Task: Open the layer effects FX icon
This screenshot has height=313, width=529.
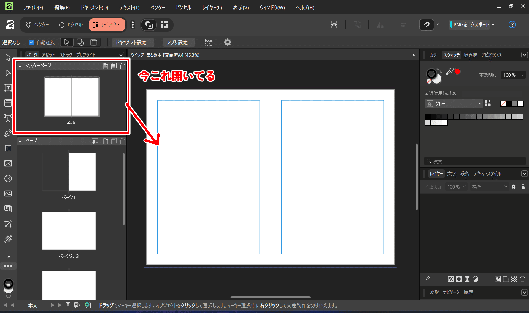Action: click(450, 279)
